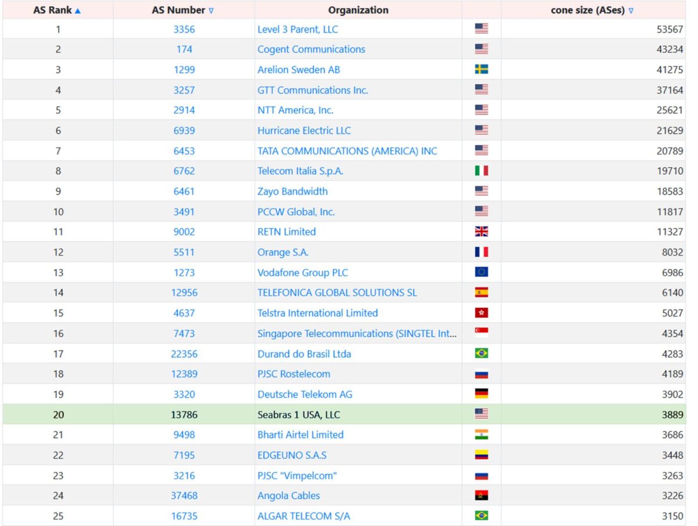The height and width of the screenshot is (526, 698).
Task: Open AS number 3356 link
Action: 184,29
